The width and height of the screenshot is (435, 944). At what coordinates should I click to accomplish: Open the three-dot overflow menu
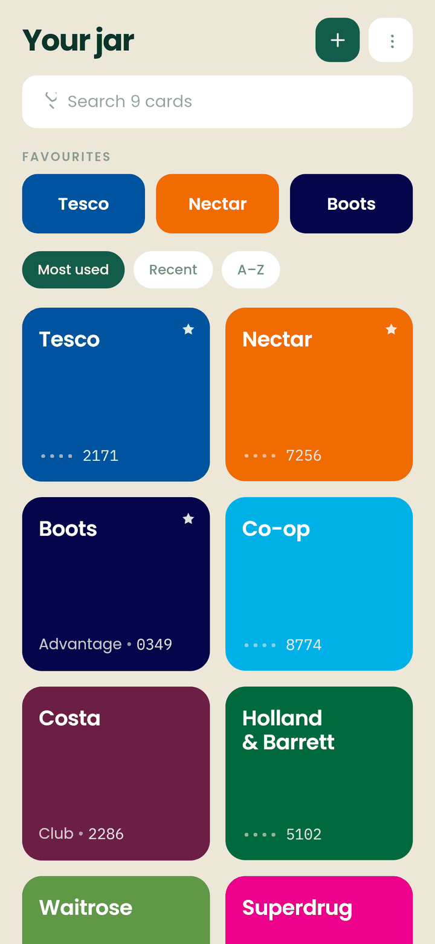pos(391,40)
